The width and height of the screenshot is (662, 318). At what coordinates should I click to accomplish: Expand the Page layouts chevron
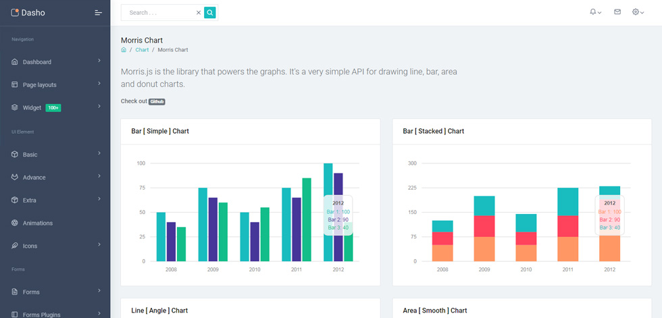tap(99, 84)
